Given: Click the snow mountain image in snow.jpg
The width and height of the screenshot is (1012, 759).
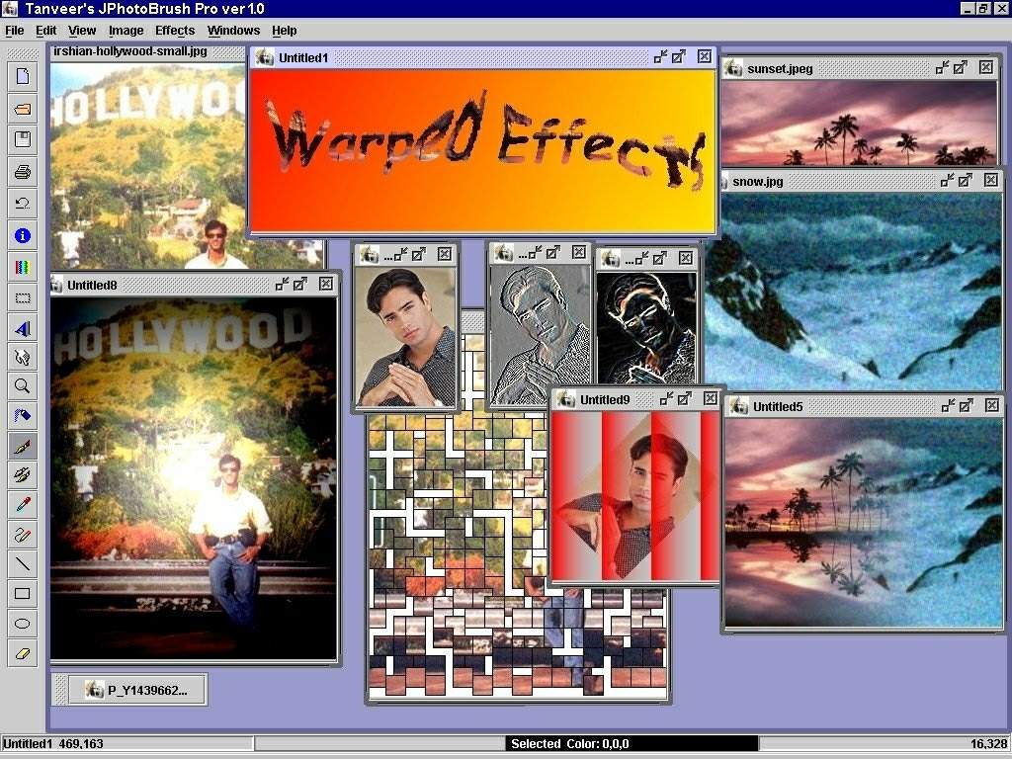Looking at the screenshot, I should [853, 291].
